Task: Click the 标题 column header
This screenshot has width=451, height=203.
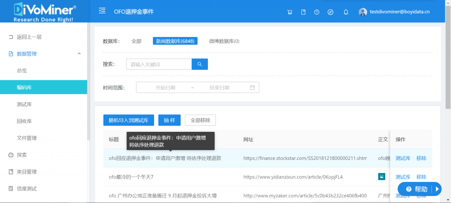Action: 114,140
